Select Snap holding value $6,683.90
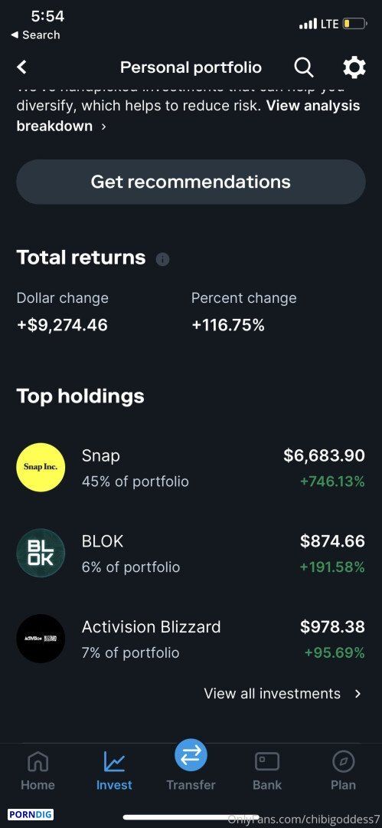The width and height of the screenshot is (382, 828). coord(324,455)
